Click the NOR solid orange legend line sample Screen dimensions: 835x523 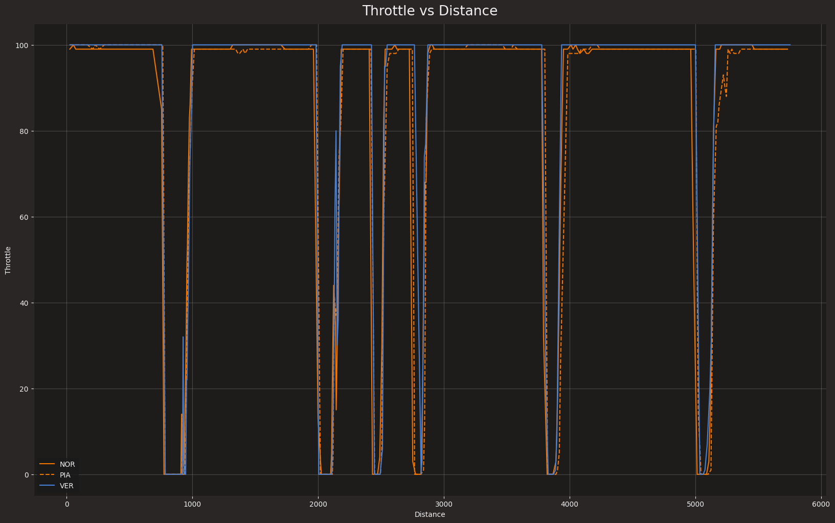pyautogui.click(x=47, y=464)
